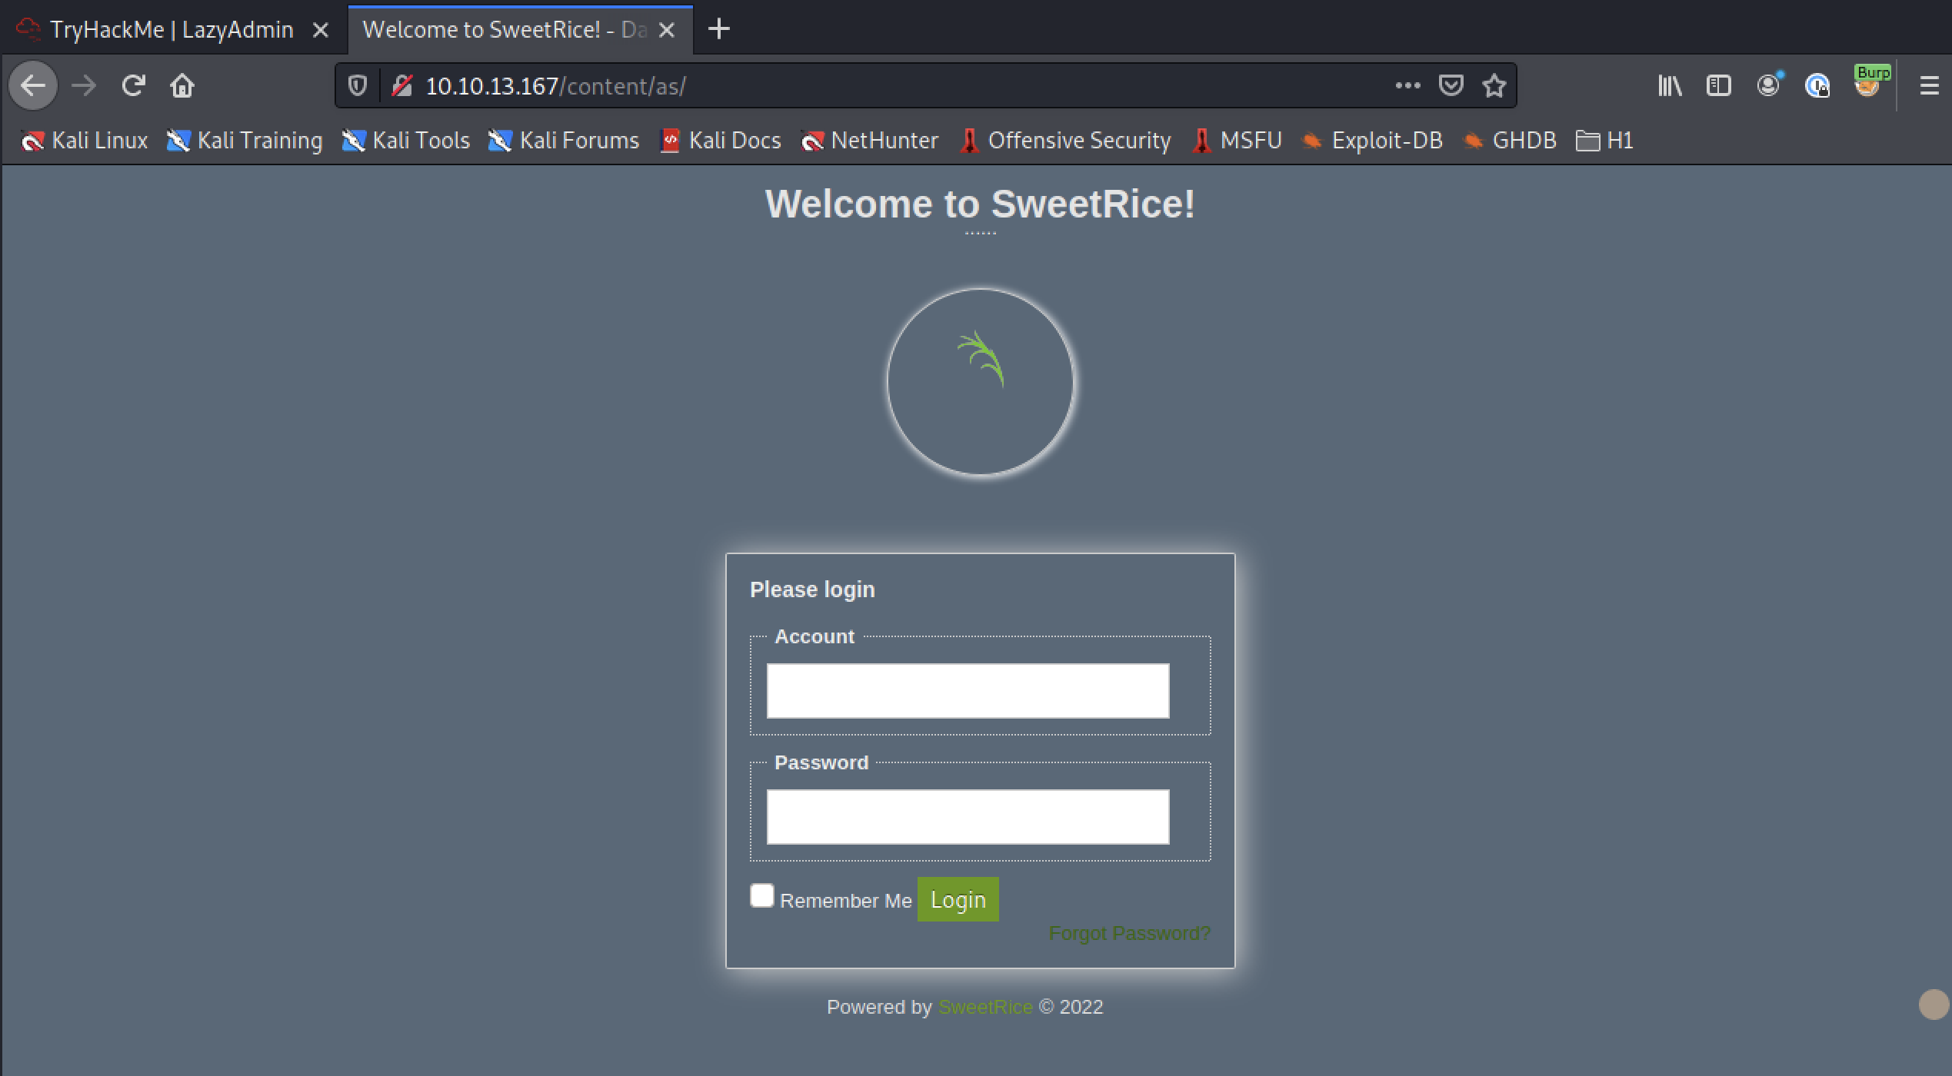Open the browser home page
1952x1076 pixels.
click(x=182, y=85)
